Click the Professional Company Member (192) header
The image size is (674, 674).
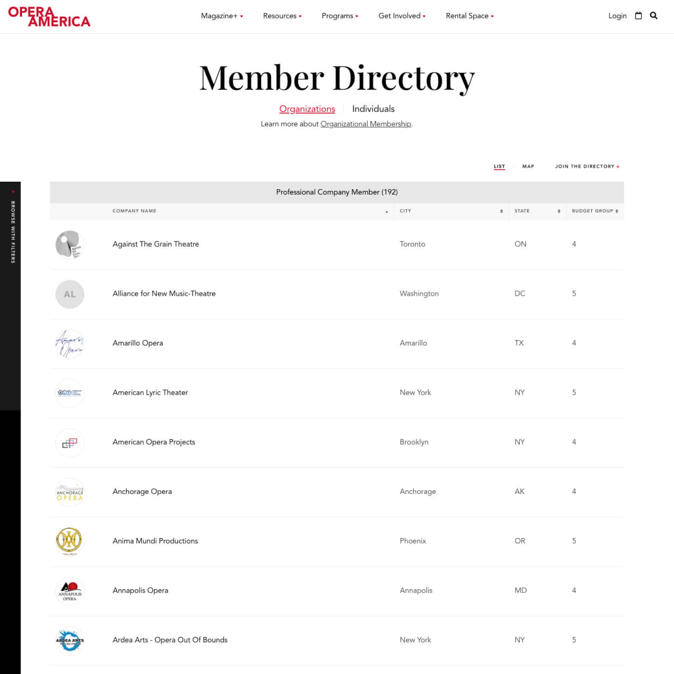pos(337,192)
